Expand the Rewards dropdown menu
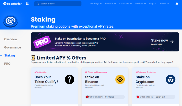The height and width of the screenshot is (106, 182). [110, 4]
